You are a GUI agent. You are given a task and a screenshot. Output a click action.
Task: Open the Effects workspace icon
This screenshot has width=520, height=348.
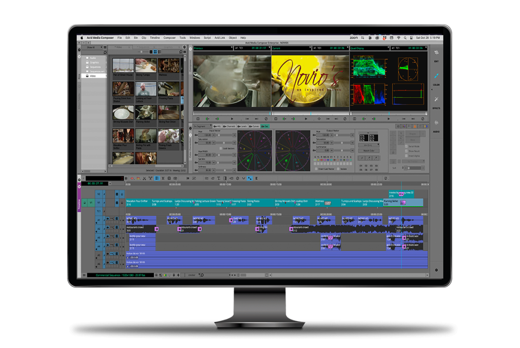point(436,99)
